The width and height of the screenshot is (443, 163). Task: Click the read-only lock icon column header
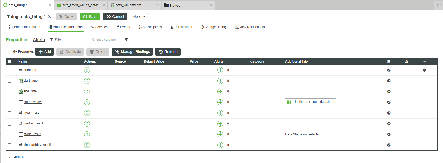407,62
